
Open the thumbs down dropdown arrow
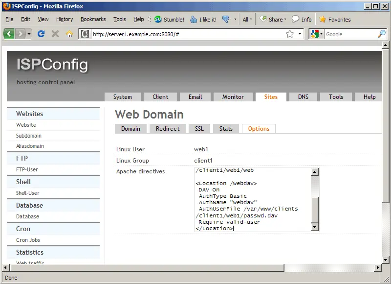235,19
